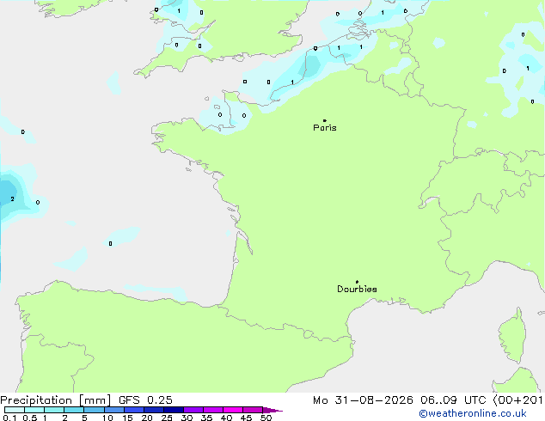Click the legend's over-50 arrow tip
The width and height of the screenshot is (545, 421).
279,411
